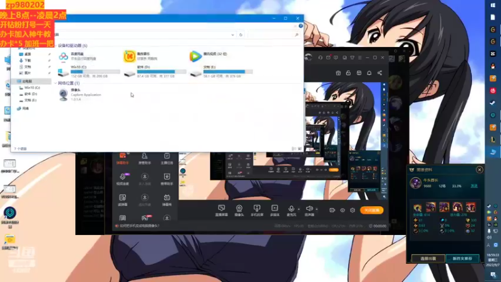The image size is (501, 282).
Task: Open 榜单助手 in the streaming tools panel
Action: tap(167, 179)
